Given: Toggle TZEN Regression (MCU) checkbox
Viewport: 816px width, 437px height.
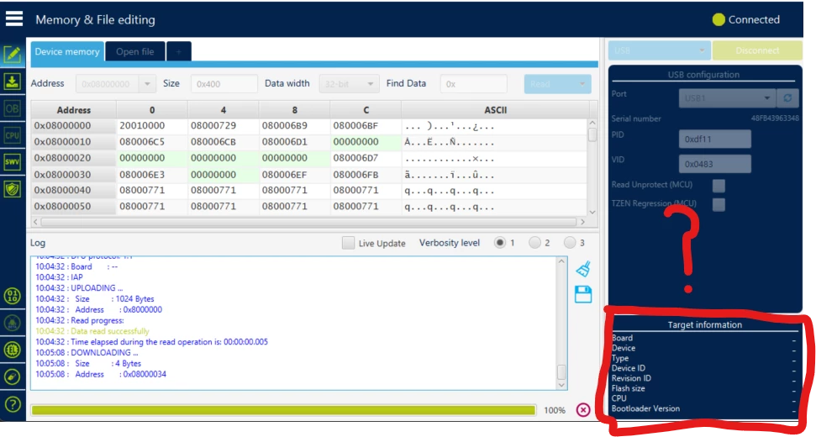Looking at the screenshot, I should pos(719,204).
